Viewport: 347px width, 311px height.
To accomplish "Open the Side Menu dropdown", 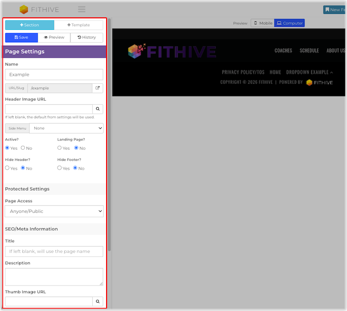I will (66, 128).
